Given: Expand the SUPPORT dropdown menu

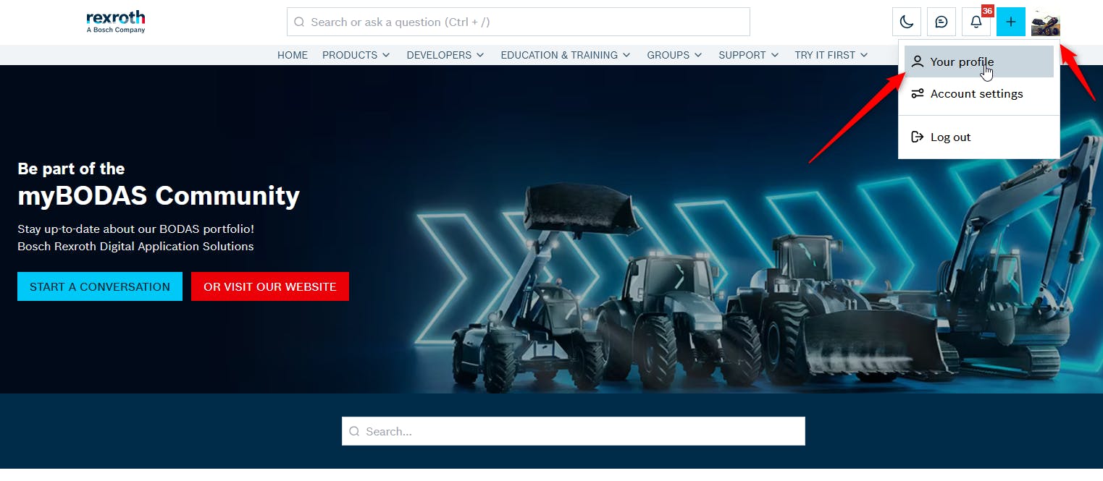Looking at the screenshot, I should point(749,55).
